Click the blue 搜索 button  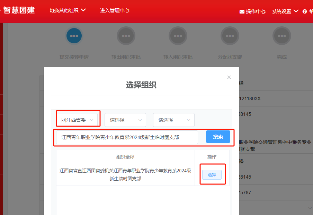[218, 137]
